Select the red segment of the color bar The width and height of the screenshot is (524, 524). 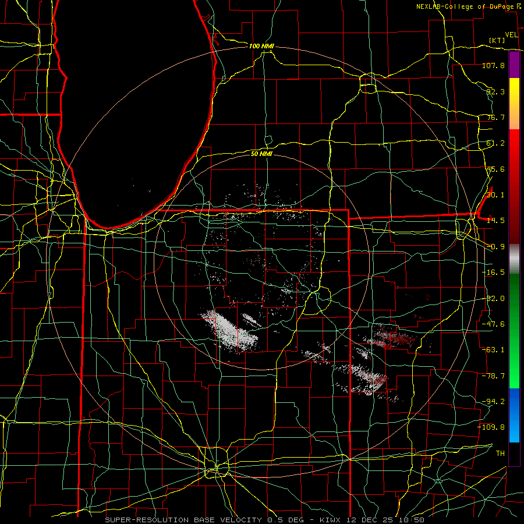[x=514, y=186]
